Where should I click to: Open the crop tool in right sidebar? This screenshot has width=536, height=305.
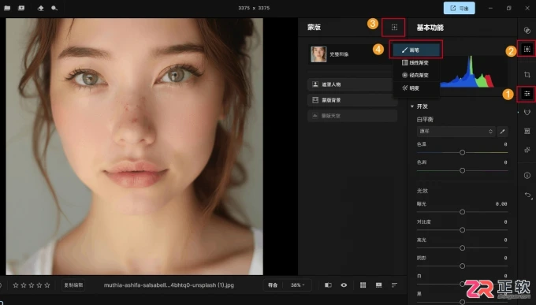(527, 74)
